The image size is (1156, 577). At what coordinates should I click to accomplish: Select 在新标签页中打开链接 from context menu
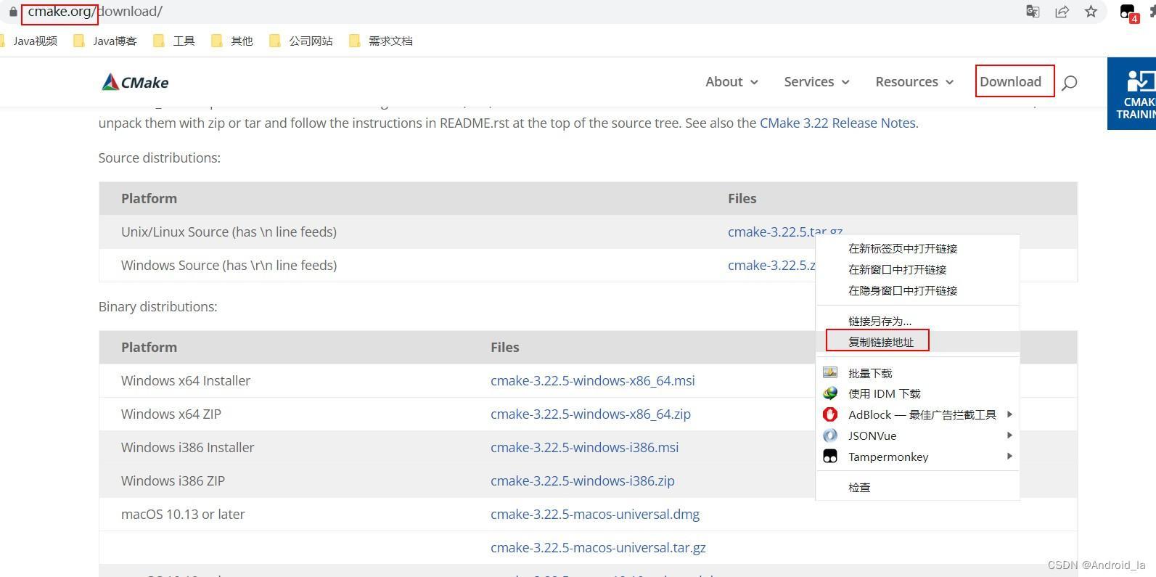918,248
